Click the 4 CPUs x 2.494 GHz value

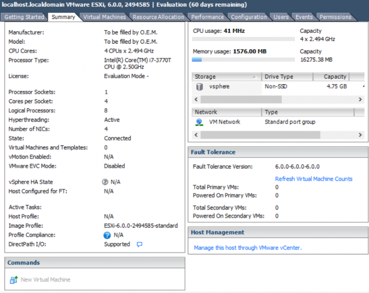tap(129, 51)
